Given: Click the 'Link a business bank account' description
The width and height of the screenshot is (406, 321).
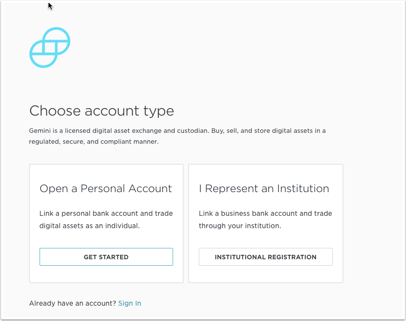Looking at the screenshot, I should coord(266,220).
